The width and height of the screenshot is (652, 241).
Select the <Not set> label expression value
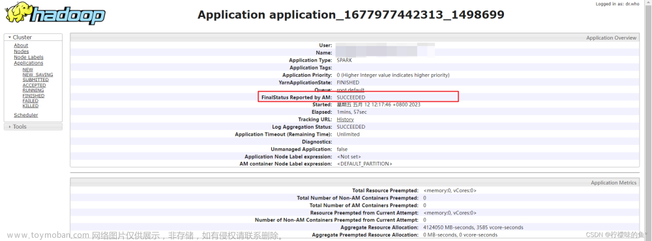tap(349, 157)
